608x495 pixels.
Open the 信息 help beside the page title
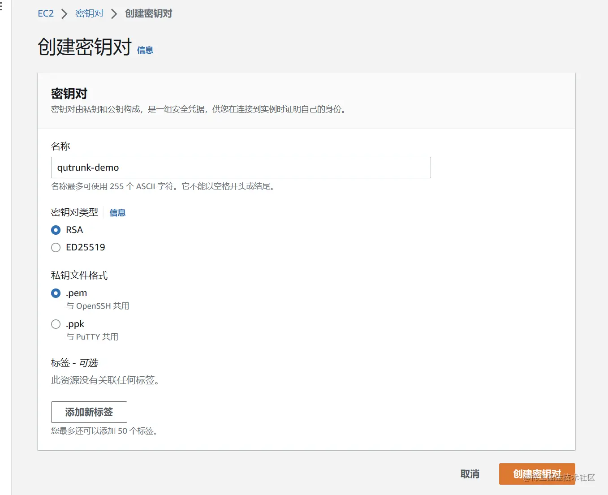pyautogui.click(x=145, y=50)
